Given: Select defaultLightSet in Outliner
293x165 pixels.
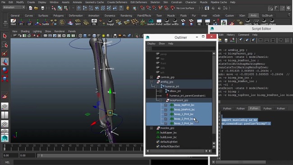Looking at the screenshot, I should [x=169, y=142].
